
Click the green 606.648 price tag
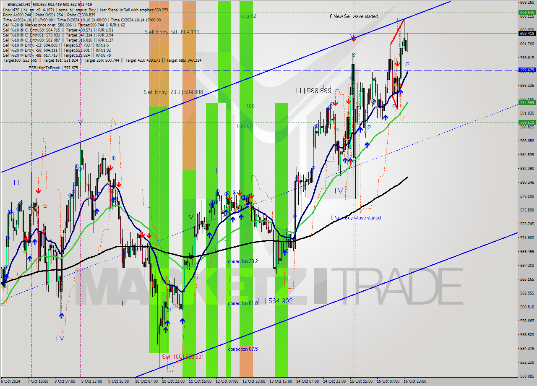point(527,12)
